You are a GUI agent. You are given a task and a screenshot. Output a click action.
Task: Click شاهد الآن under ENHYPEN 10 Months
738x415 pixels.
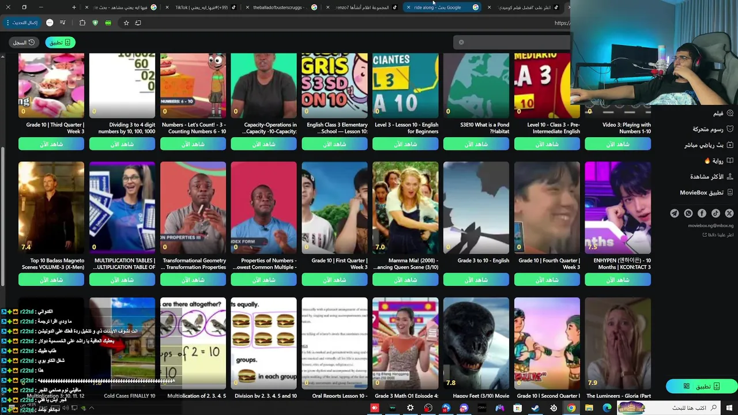617,280
